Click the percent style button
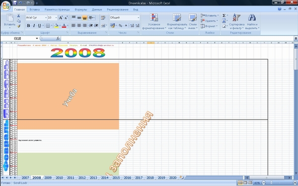Screen dimensions: 298x186 (120, 26)
